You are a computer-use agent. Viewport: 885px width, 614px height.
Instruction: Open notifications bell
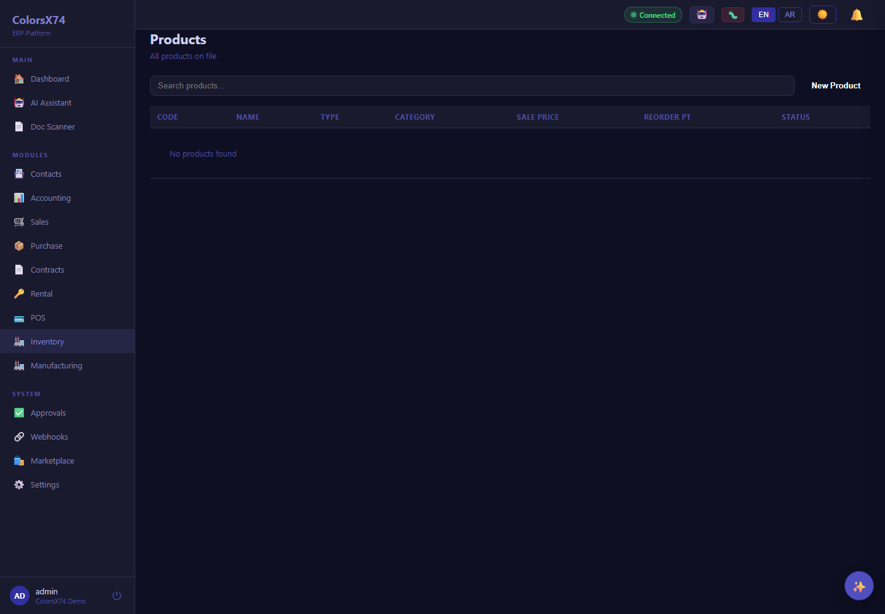click(x=857, y=15)
